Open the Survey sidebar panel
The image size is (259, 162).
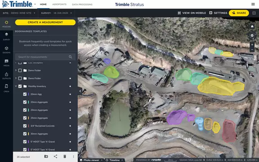(x=6, y=36)
